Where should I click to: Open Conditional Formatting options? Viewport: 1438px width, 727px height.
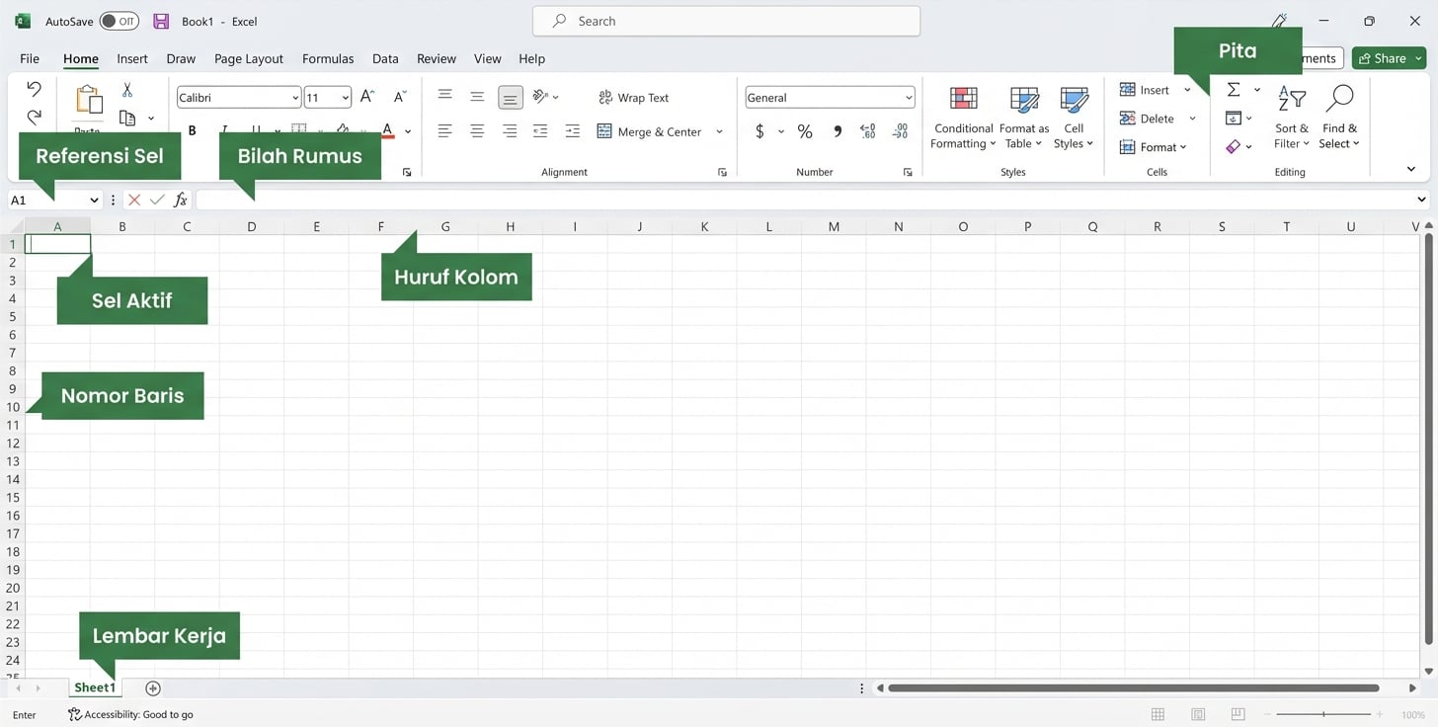tap(962, 119)
